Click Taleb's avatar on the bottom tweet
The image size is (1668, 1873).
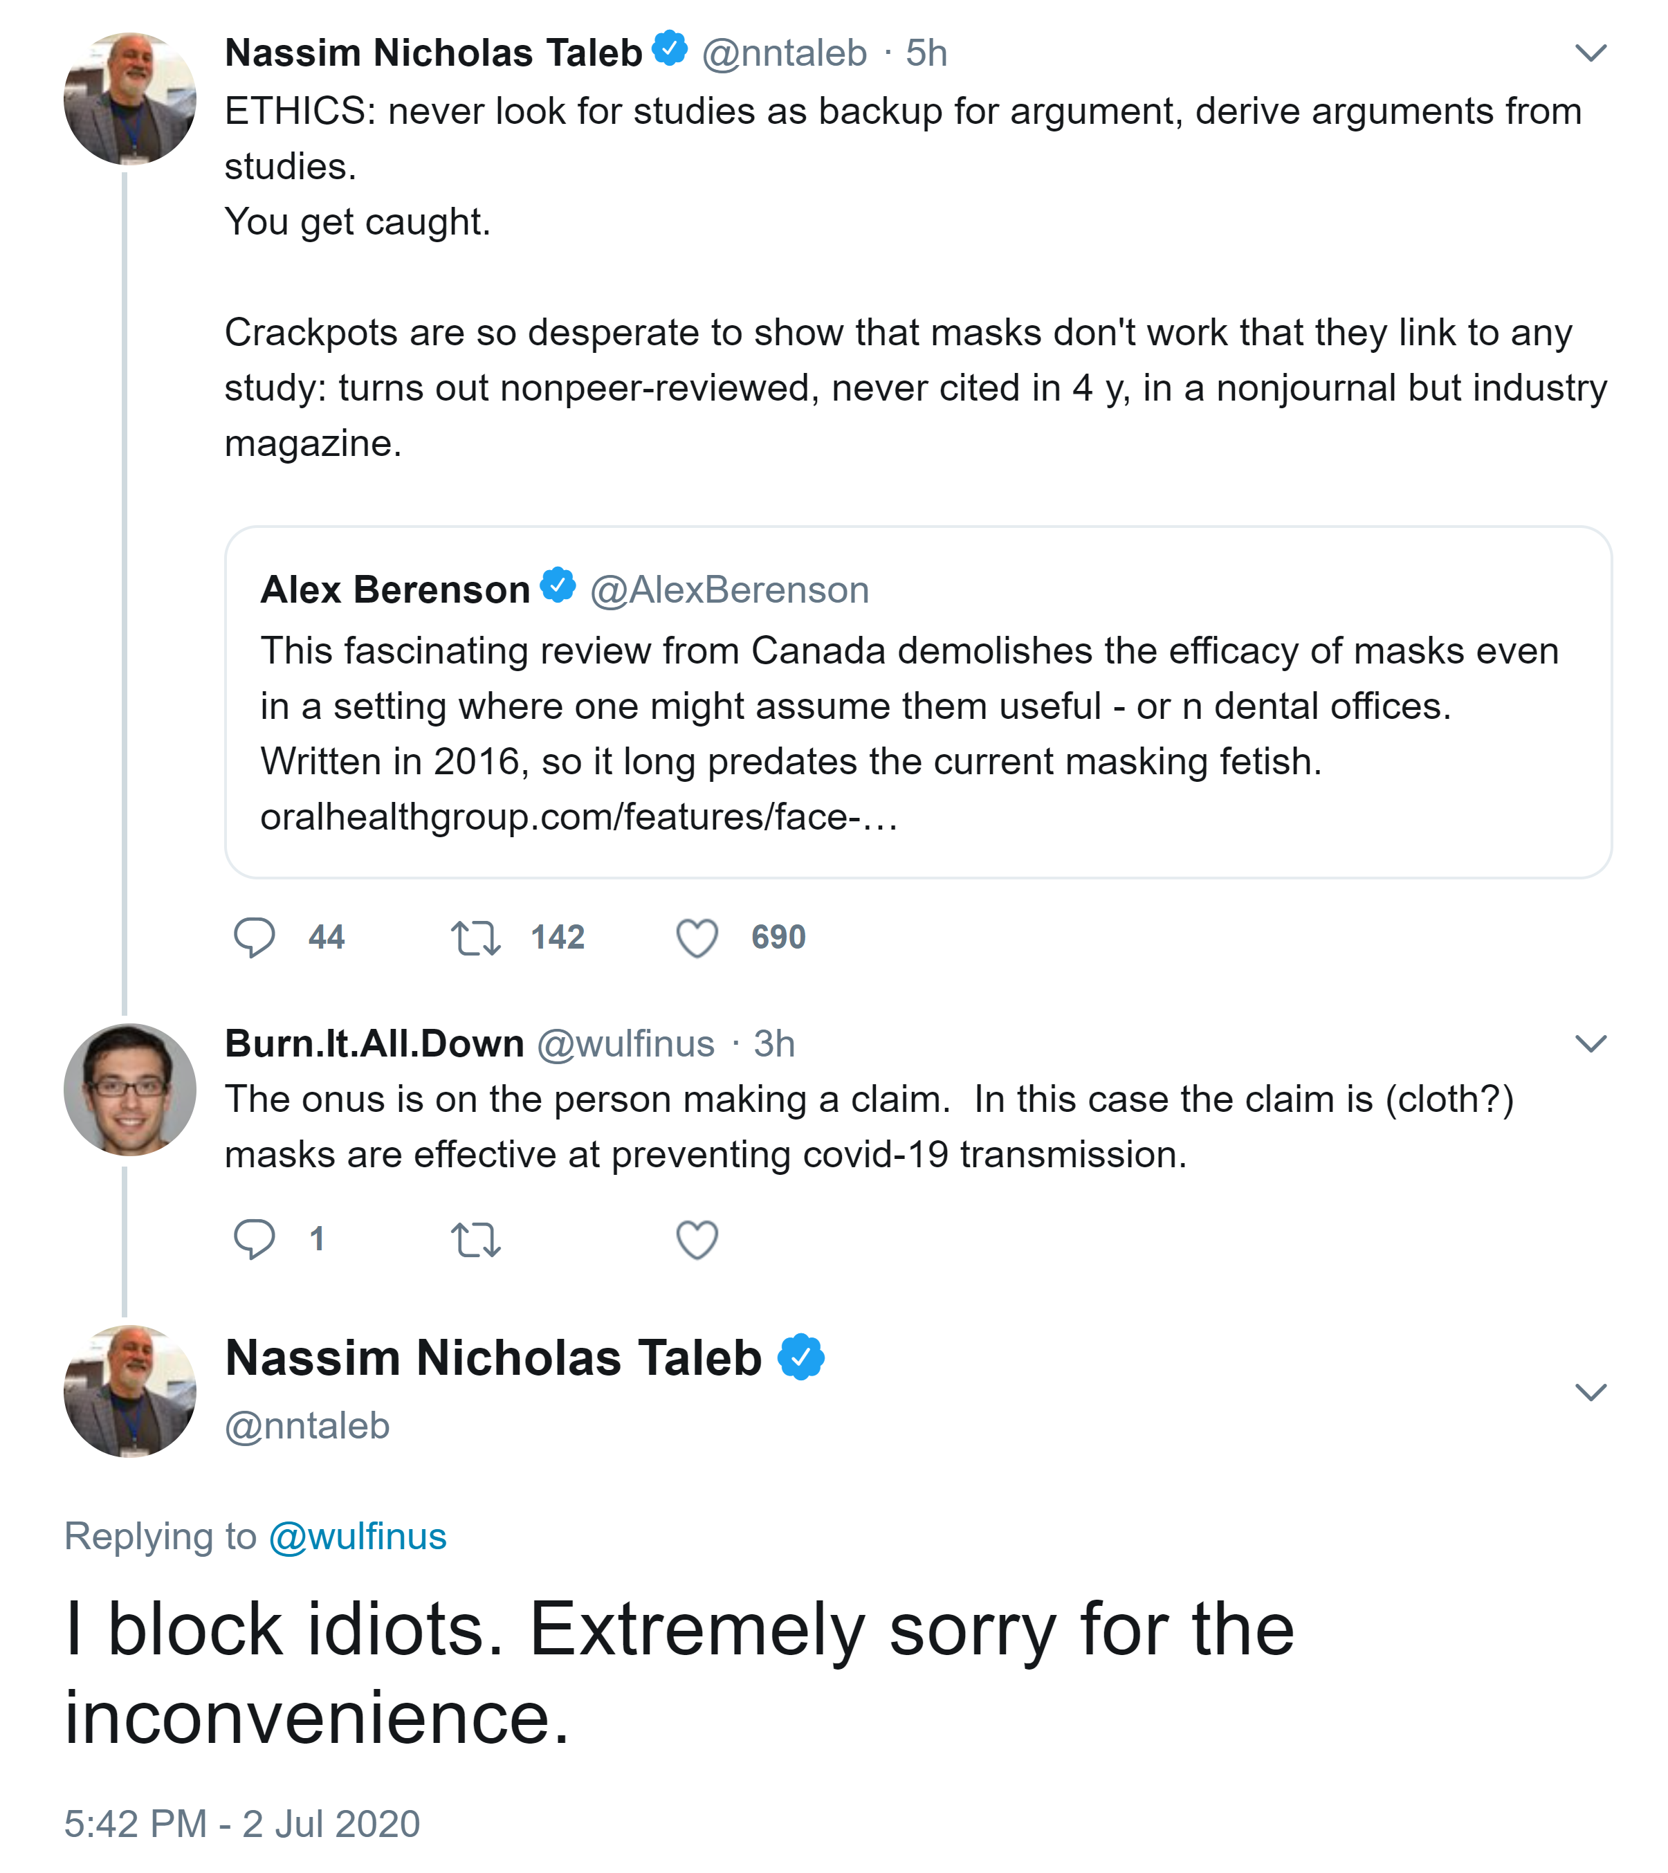pyautogui.click(x=129, y=1391)
